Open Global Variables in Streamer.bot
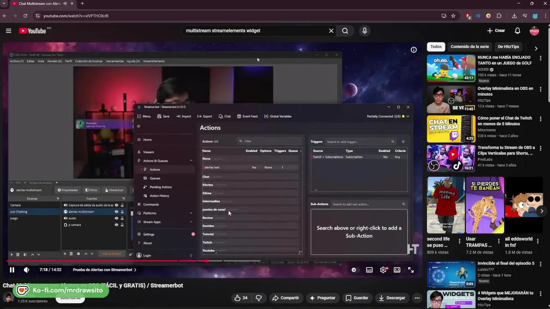This screenshot has height=309, width=550. [x=278, y=116]
